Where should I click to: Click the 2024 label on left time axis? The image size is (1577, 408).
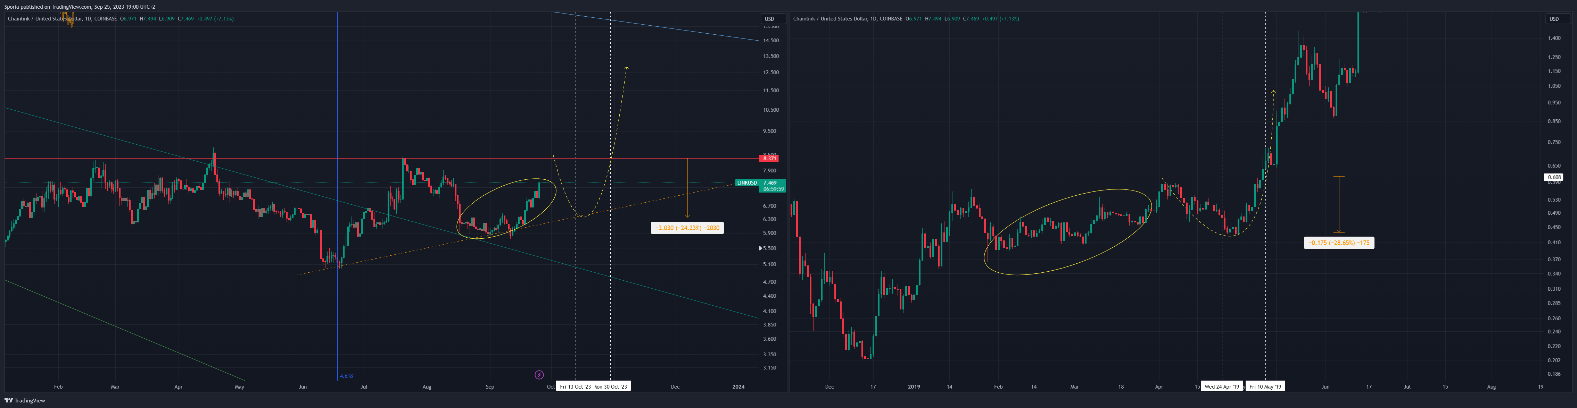tap(738, 386)
